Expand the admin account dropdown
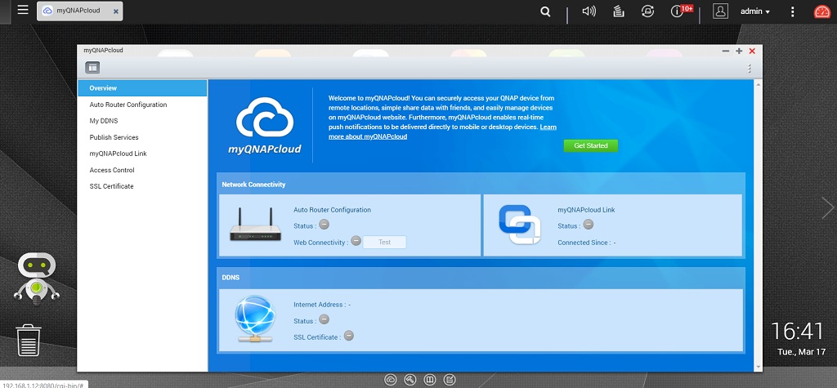Screen dimensions: 837x388 coord(754,11)
